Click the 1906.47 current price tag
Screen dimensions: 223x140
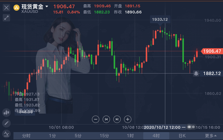pyautogui.click(x=211, y=51)
